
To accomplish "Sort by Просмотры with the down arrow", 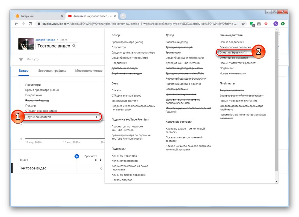I will point(101,160).
